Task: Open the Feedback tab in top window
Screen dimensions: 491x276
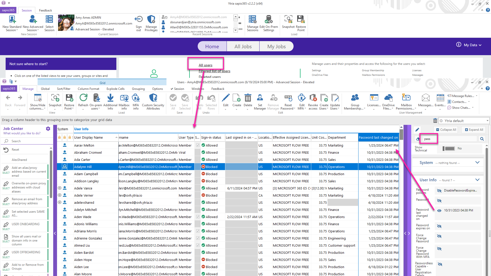Action: (46, 10)
